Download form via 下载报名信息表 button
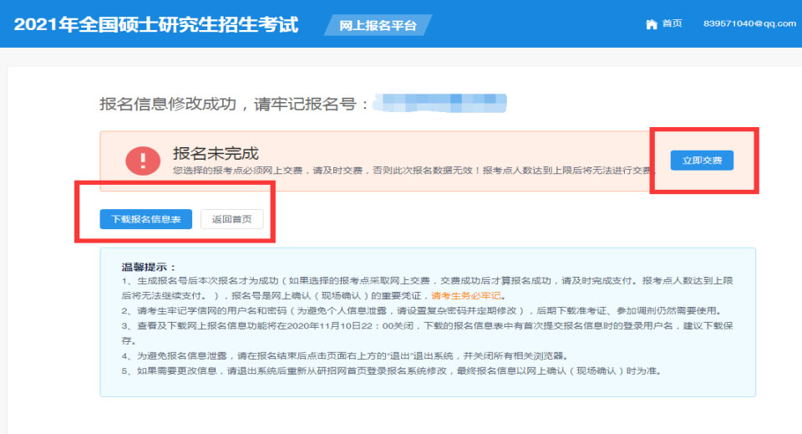The width and height of the screenshot is (802, 434). click(146, 219)
